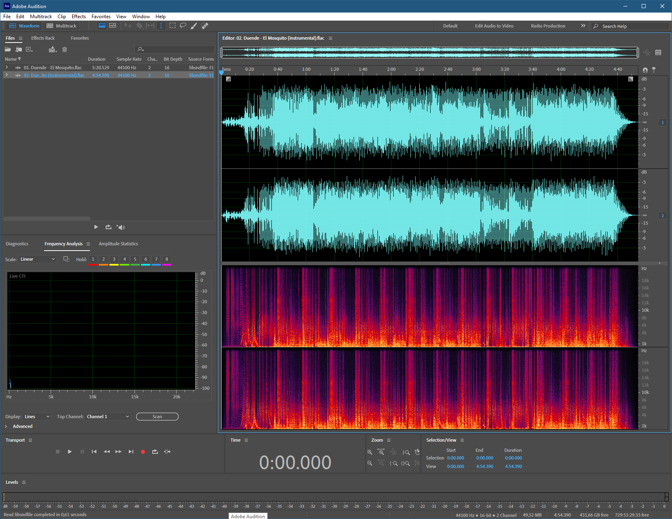The image size is (672, 519).
Task: Open the Scale Linear dropdown
Action: pyautogui.click(x=37, y=259)
